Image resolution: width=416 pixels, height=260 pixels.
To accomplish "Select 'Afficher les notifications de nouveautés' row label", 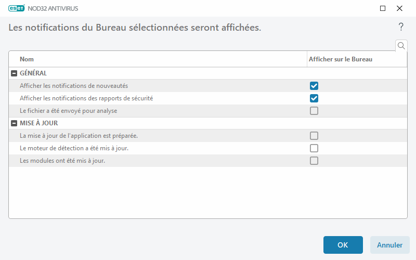I will [74, 86].
